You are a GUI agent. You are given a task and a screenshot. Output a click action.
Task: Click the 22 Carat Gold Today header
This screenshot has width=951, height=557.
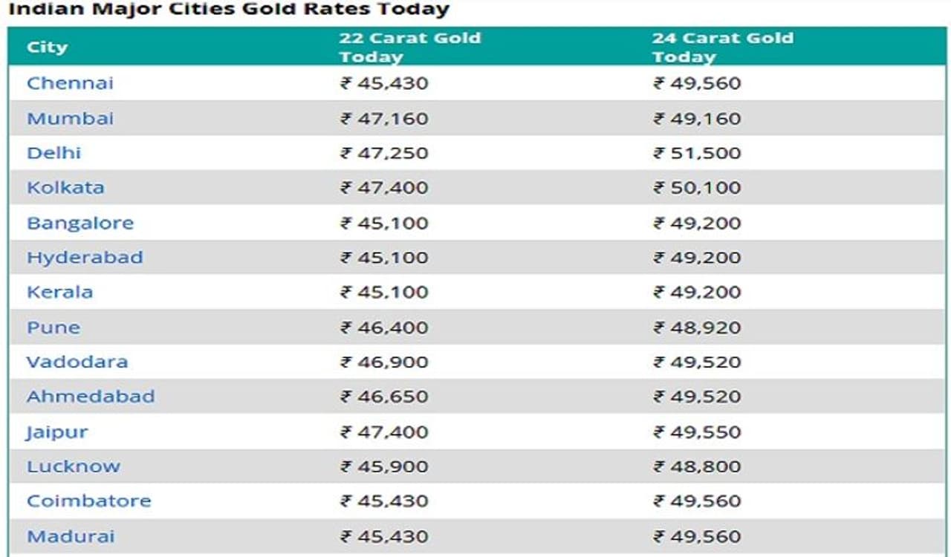[409, 47]
